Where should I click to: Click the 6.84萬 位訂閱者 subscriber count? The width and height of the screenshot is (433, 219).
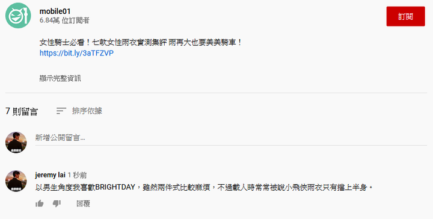[64, 20]
